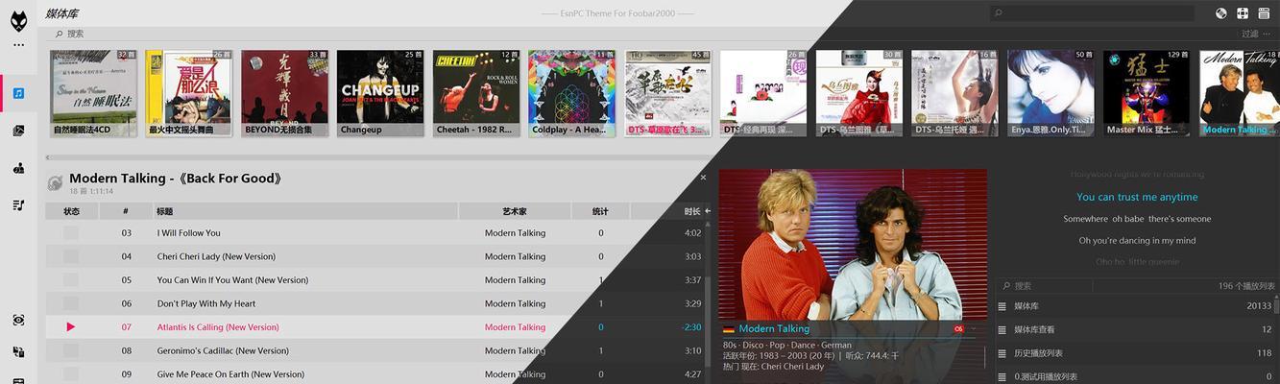The height and width of the screenshot is (384, 1280).
Task: Open the Changeup album cover
Action: (380, 93)
